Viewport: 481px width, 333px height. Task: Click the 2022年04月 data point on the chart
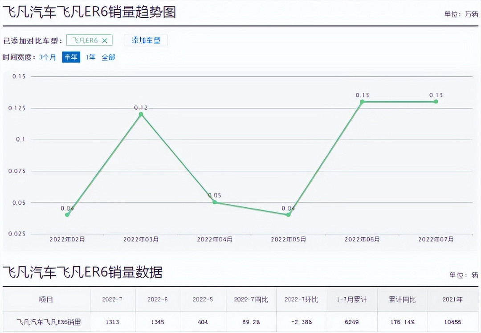tap(215, 202)
